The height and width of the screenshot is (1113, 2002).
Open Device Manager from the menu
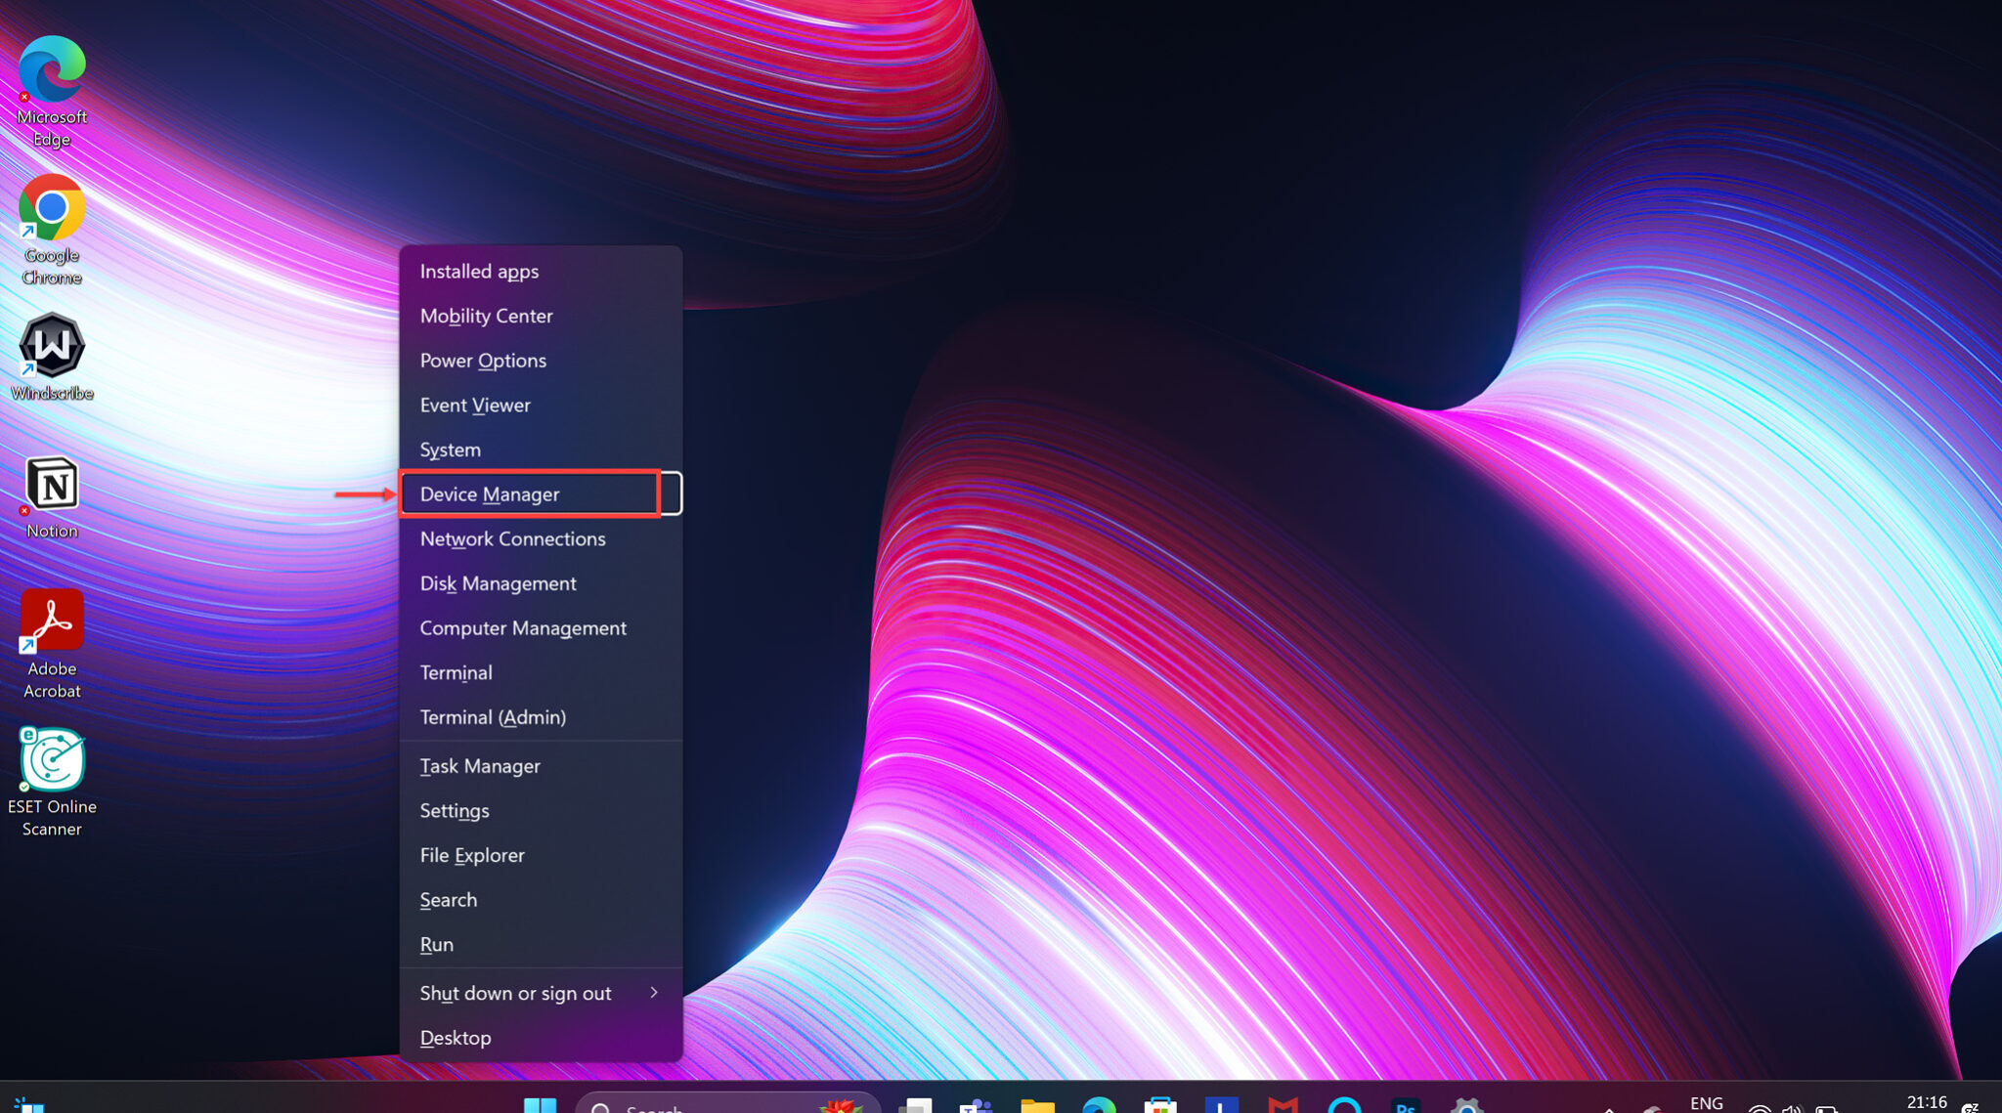point(490,494)
